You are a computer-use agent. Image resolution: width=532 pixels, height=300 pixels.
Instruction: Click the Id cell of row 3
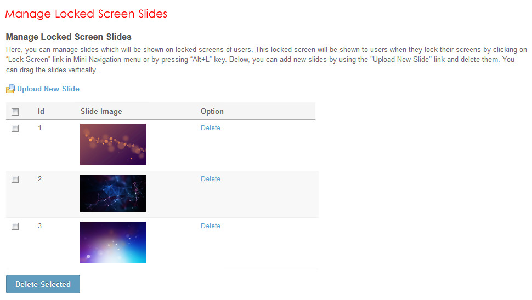40,226
